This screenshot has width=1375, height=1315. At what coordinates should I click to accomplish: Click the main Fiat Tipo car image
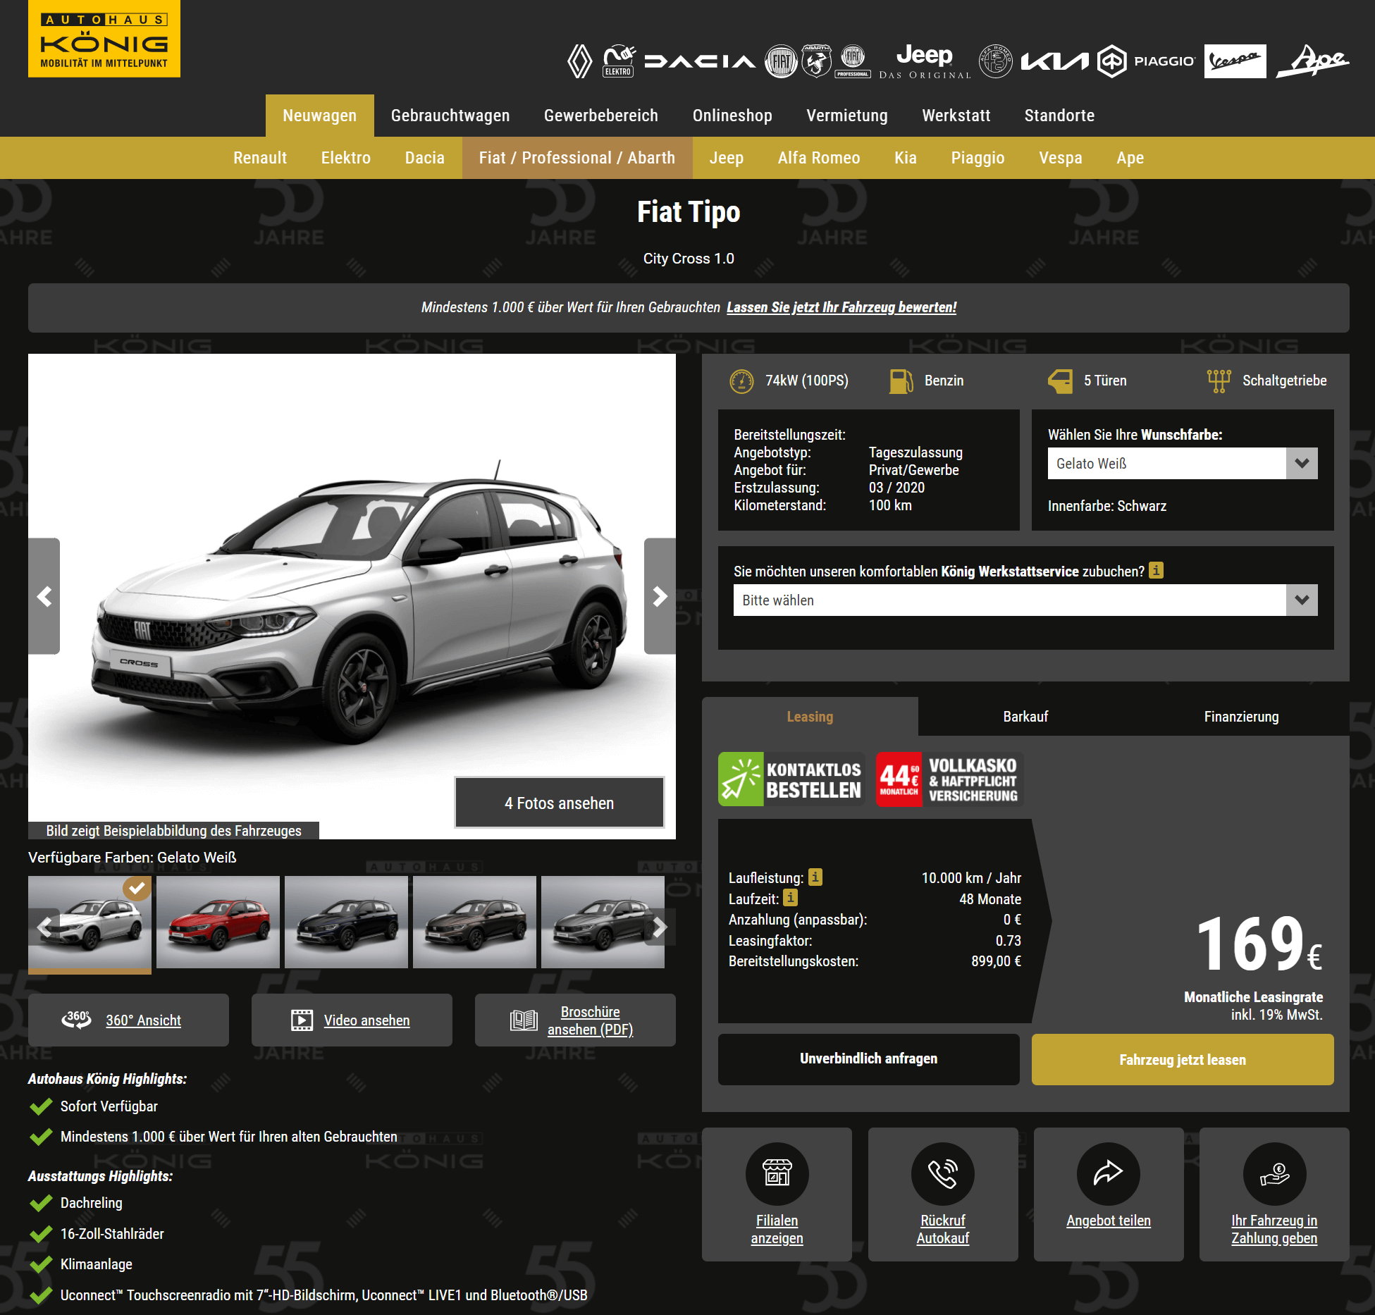pyautogui.click(x=352, y=596)
